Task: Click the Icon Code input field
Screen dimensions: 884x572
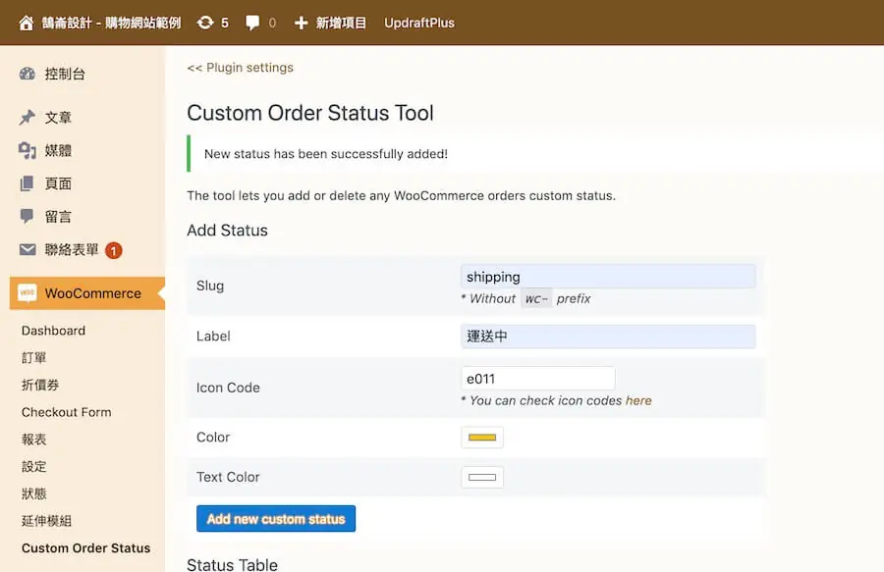Action: [x=538, y=379]
